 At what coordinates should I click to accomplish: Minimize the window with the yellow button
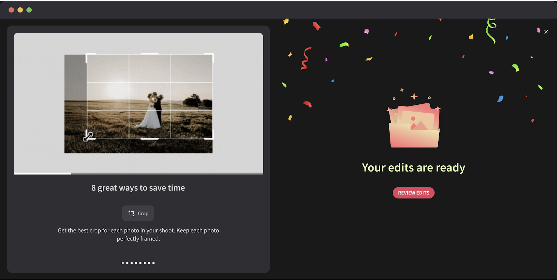pyautogui.click(x=20, y=10)
